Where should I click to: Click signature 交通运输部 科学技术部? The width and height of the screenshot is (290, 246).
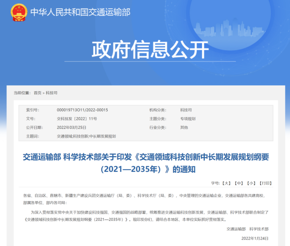(247, 229)
